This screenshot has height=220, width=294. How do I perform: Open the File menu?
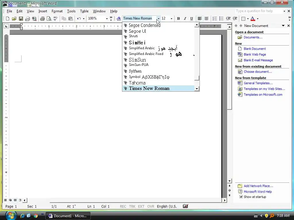tap(9, 11)
